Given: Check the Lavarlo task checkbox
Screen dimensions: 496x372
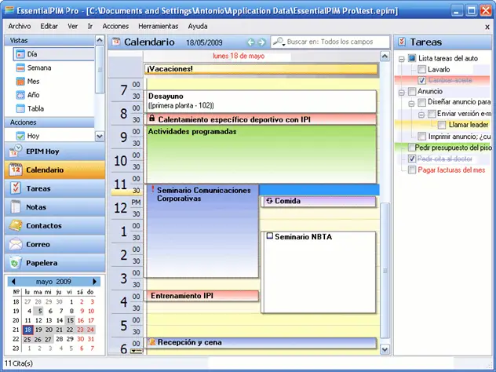Looking at the screenshot, I should [421, 69].
